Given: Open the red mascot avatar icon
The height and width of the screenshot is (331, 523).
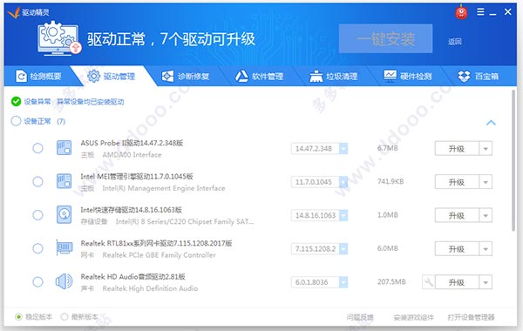Looking at the screenshot, I should tap(462, 12).
